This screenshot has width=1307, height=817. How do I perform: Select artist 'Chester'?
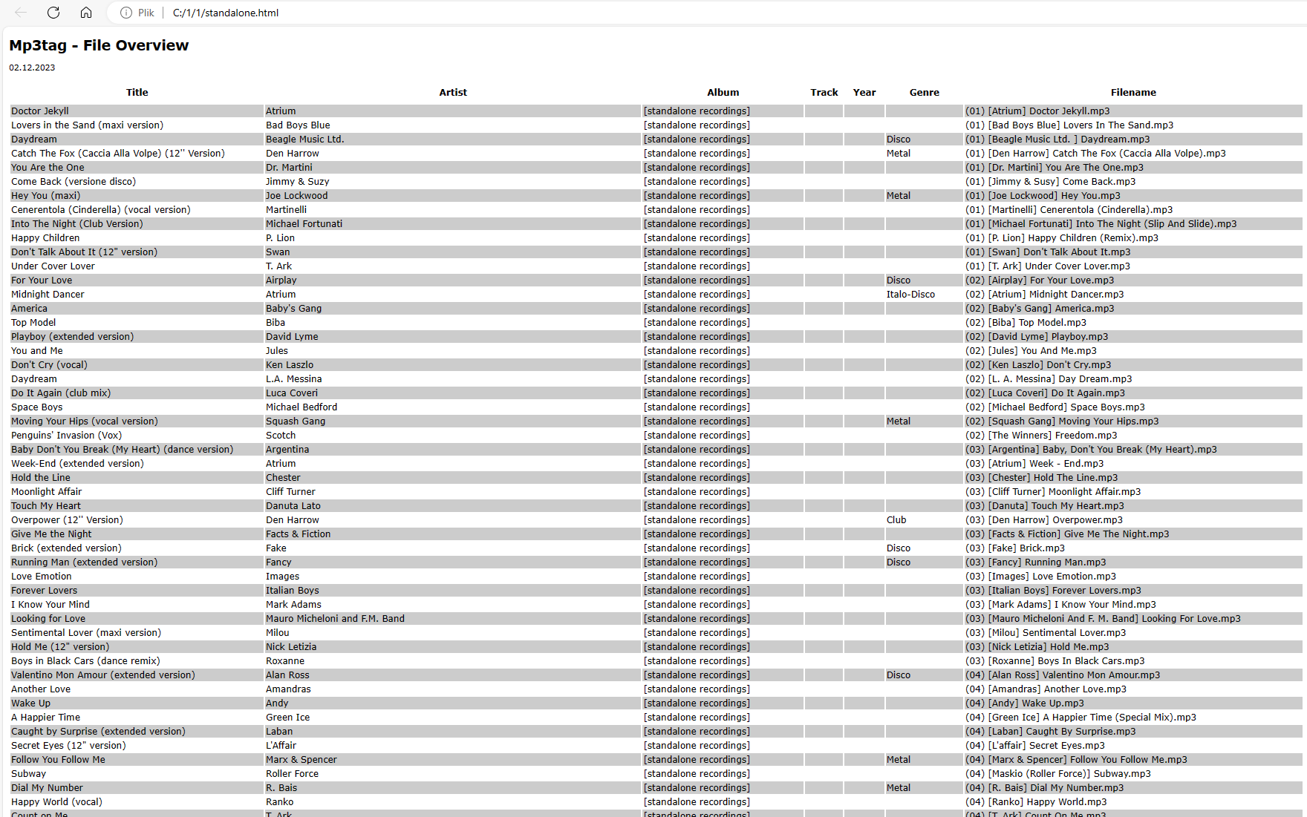(x=283, y=478)
